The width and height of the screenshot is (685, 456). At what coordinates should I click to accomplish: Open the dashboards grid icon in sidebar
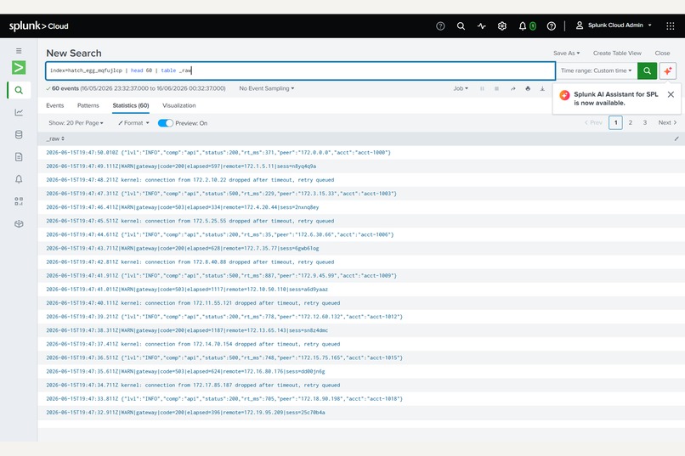(19, 201)
